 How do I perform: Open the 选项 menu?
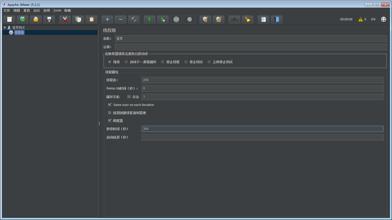click(x=47, y=10)
